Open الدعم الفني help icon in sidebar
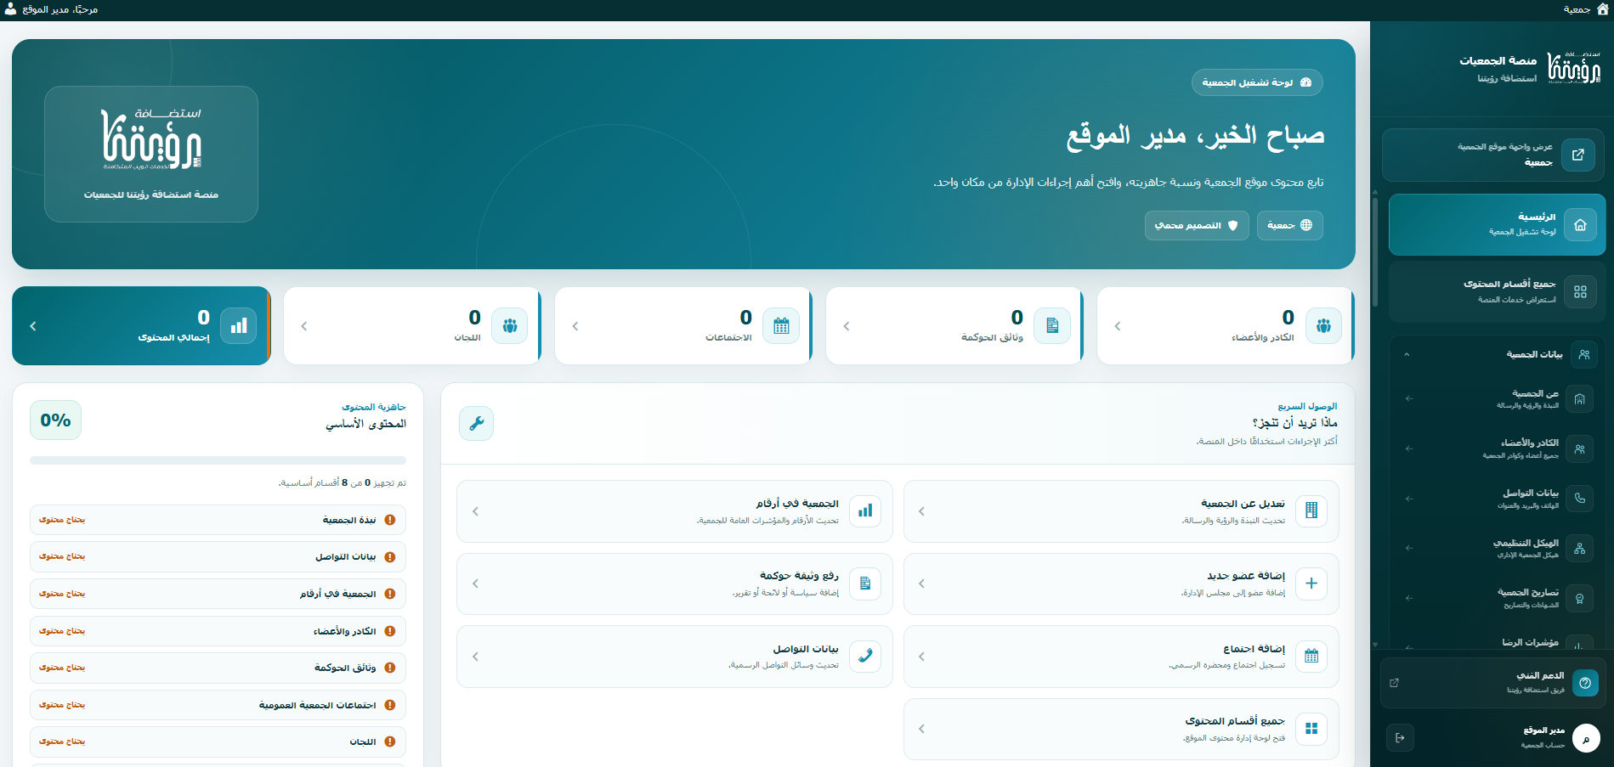1614x767 pixels. (x=1585, y=683)
